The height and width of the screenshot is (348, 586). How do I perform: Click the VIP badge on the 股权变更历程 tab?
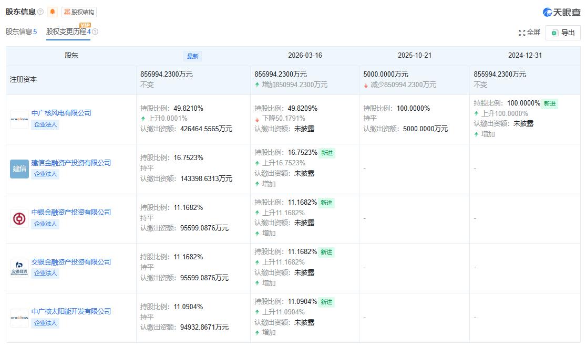pos(84,24)
